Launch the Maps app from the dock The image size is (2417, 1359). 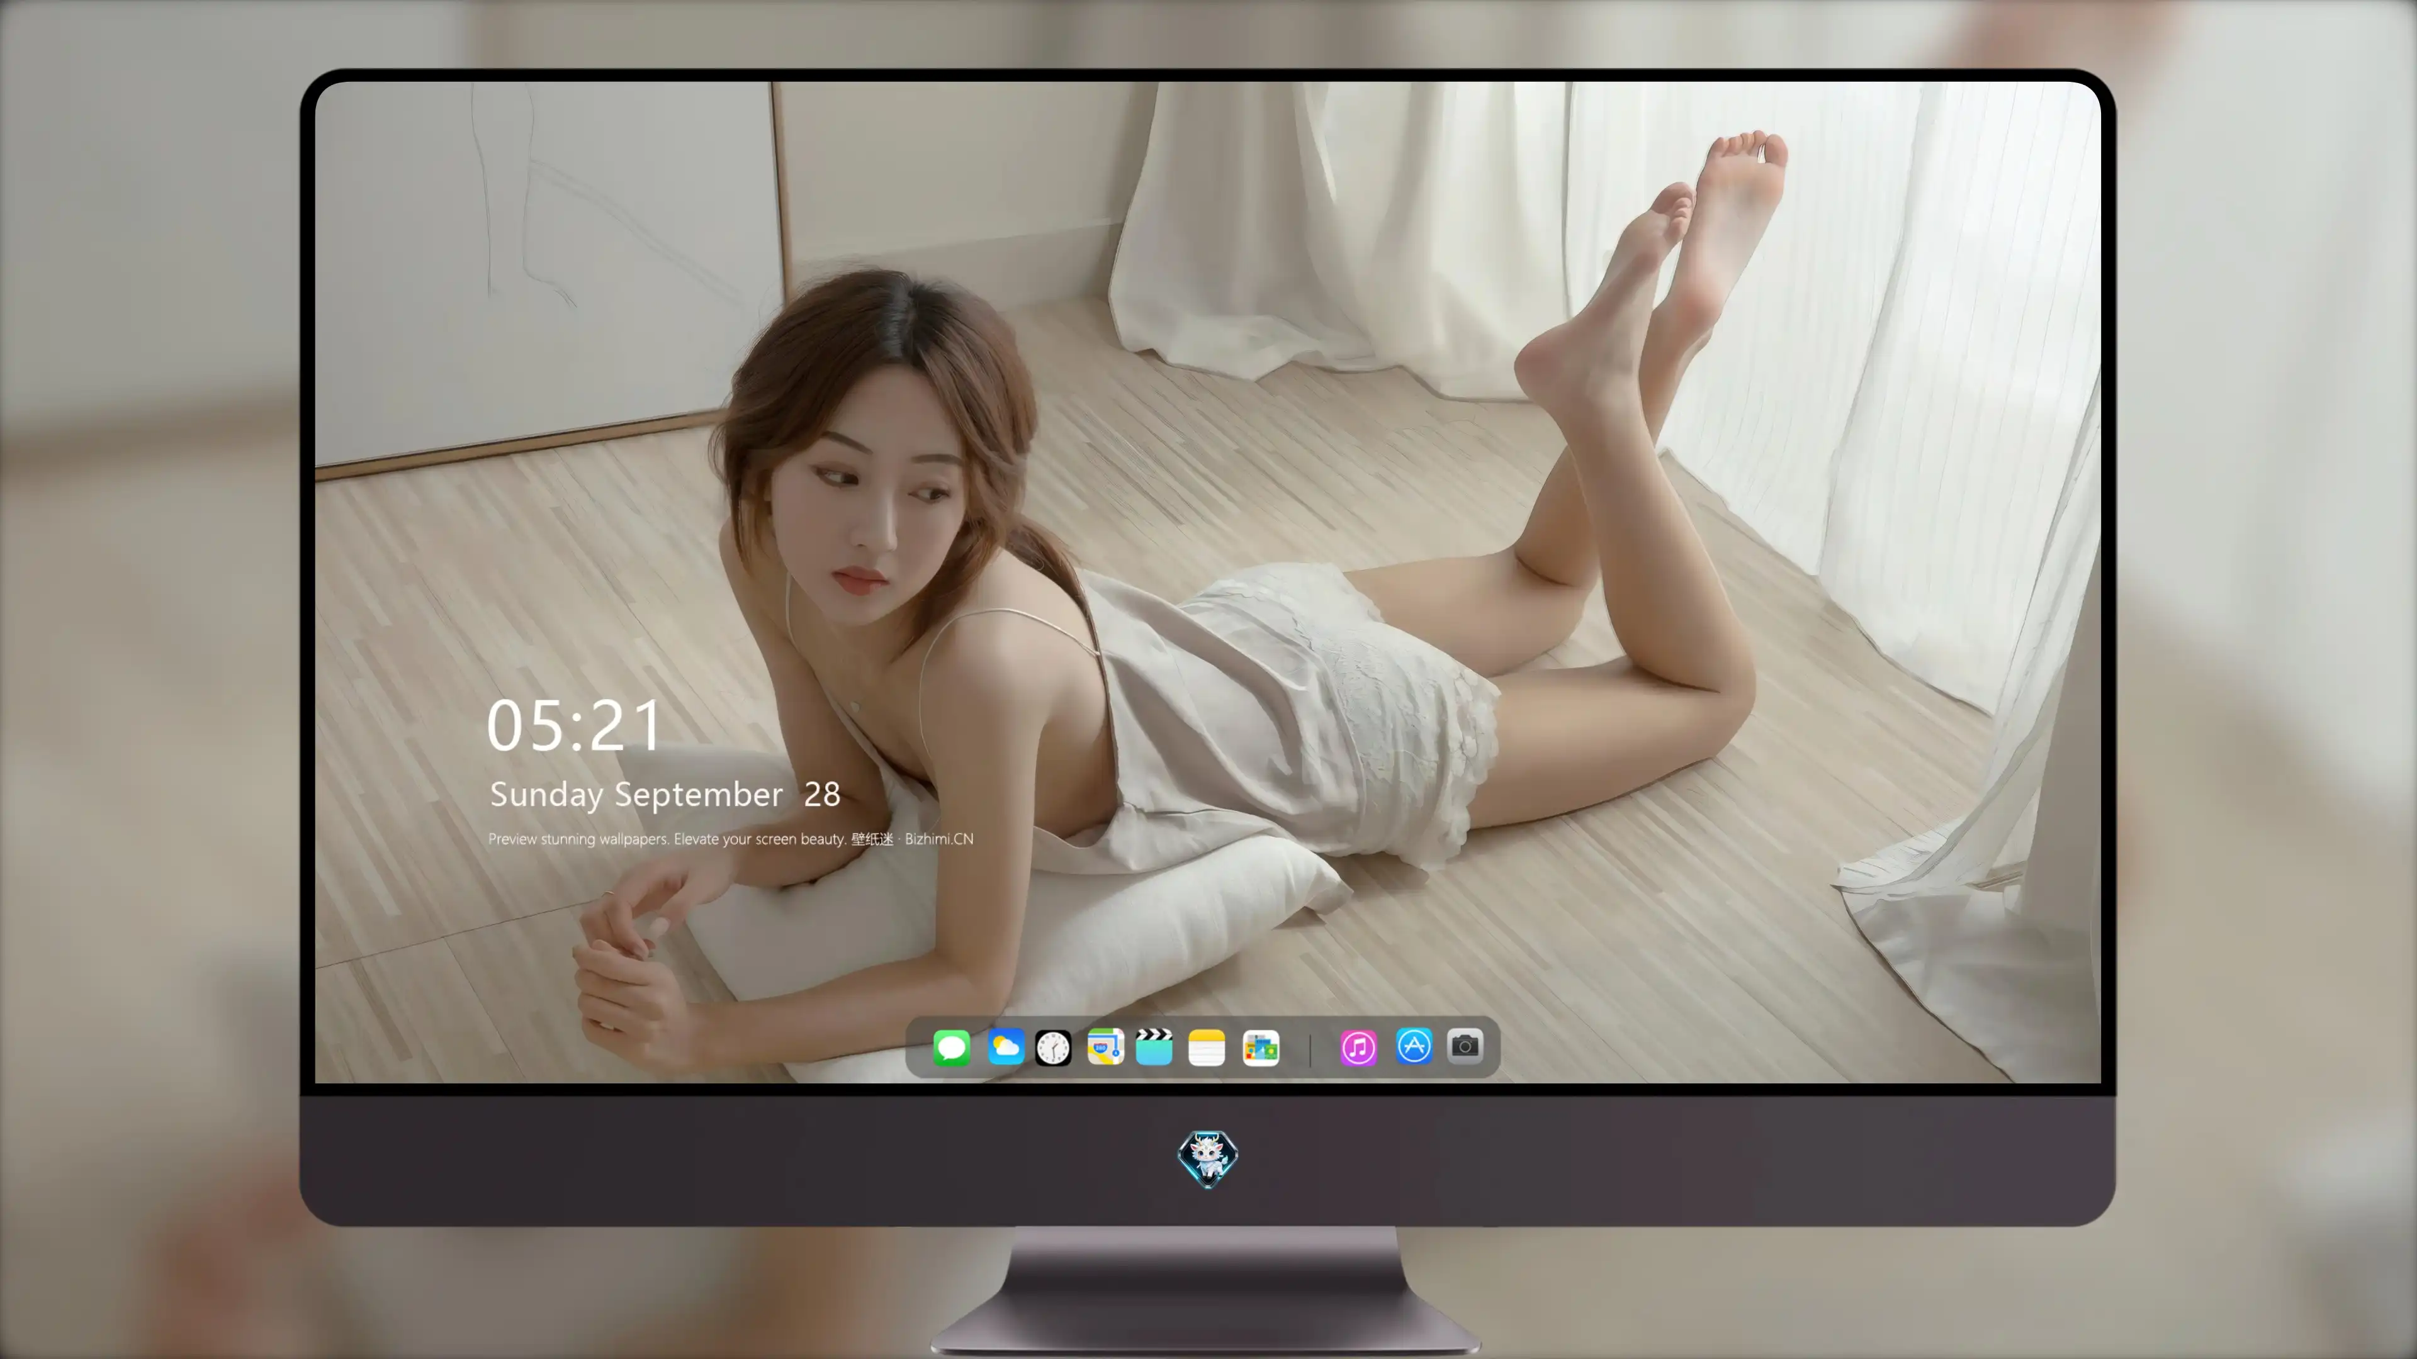click(x=1105, y=1047)
